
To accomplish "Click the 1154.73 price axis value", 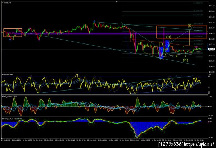I will 211,6.
